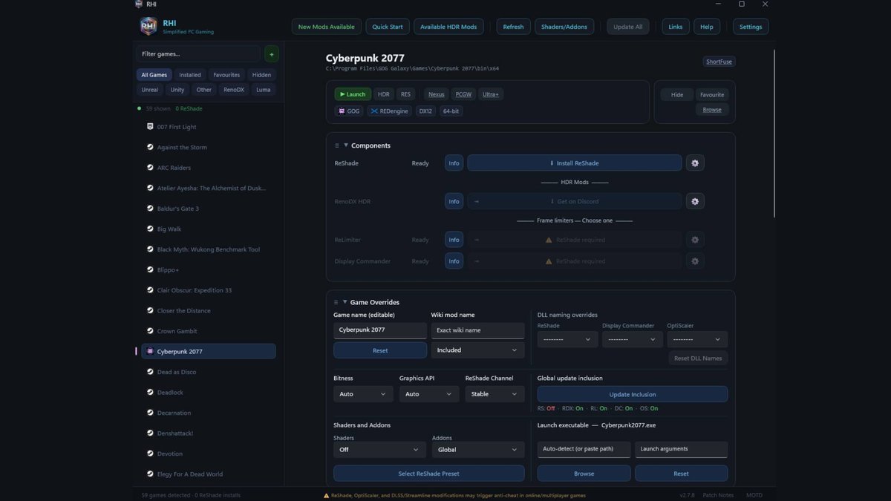Open the Included wiki dropdown

click(x=477, y=350)
